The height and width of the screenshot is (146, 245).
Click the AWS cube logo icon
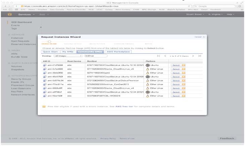10,14
